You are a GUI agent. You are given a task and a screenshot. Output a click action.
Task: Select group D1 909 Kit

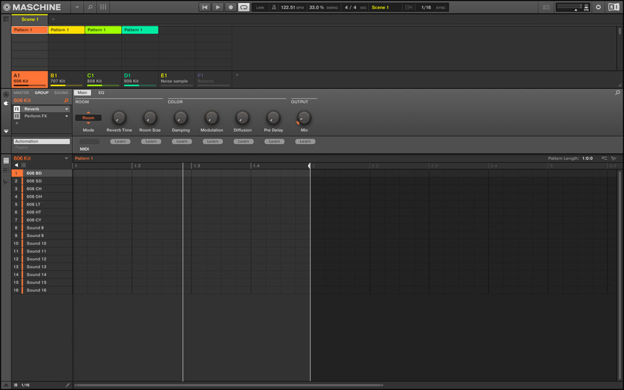pos(140,79)
